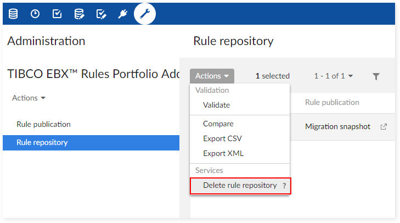Click the Rule publication column header
This screenshot has width=400, height=223.
pyautogui.click(x=332, y=102)
